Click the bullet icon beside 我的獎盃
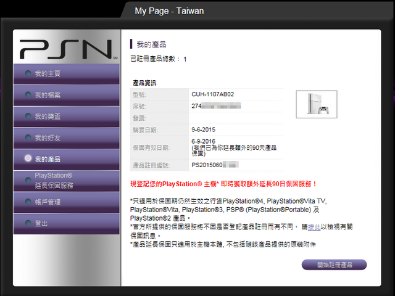395x296 pixels. tap(28, 116)
